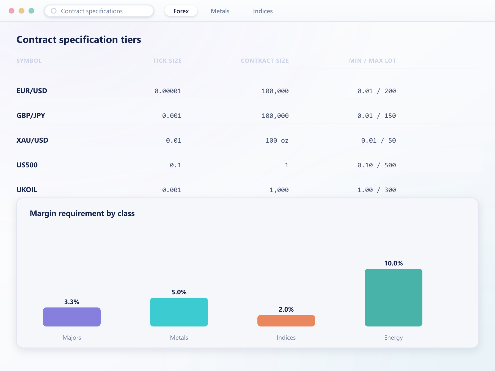Image resolution: width=495 pixels, height=371 pixels.
Task: Select the UKOIL symbol
Action: coord(27,190)
